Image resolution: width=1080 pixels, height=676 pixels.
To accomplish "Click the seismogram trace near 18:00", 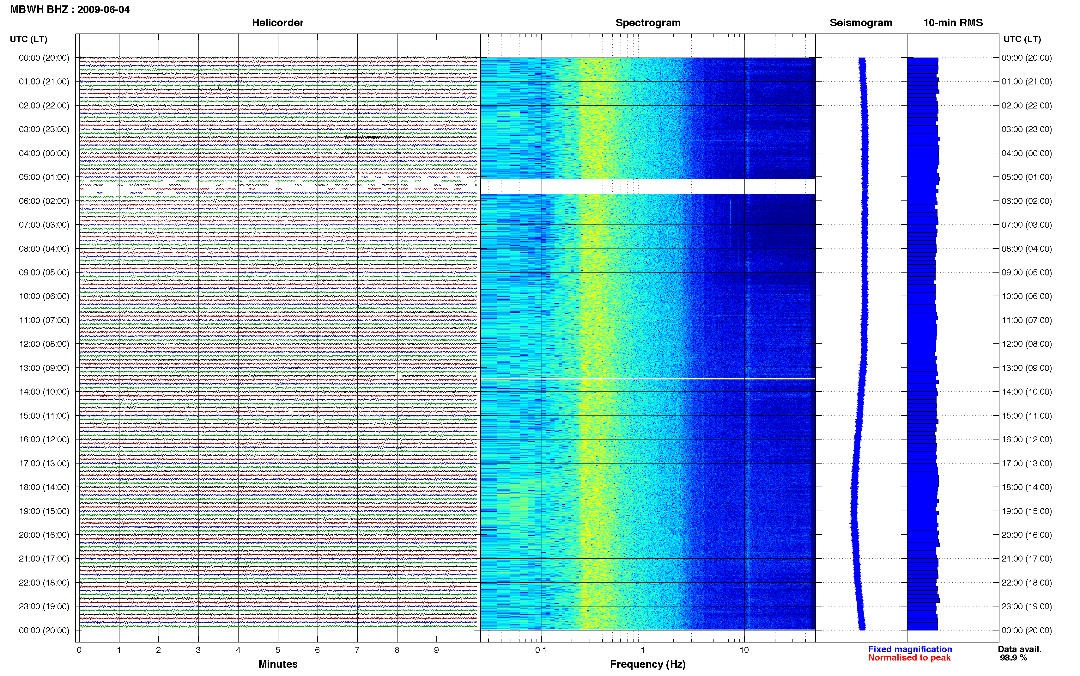I will coord(854,487).
